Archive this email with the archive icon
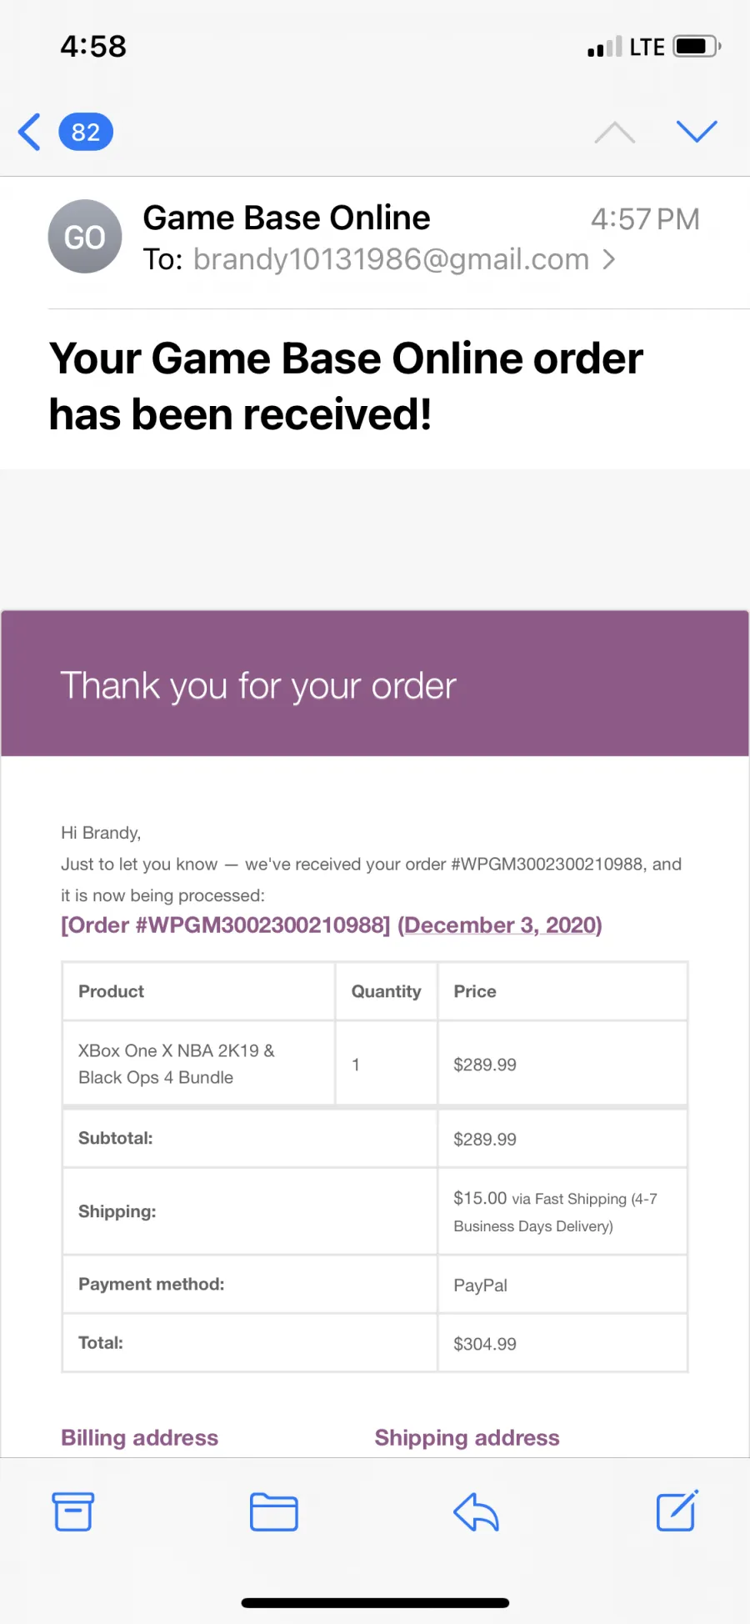Viewport: 750px width, 1624px height. pos(73,1511)
